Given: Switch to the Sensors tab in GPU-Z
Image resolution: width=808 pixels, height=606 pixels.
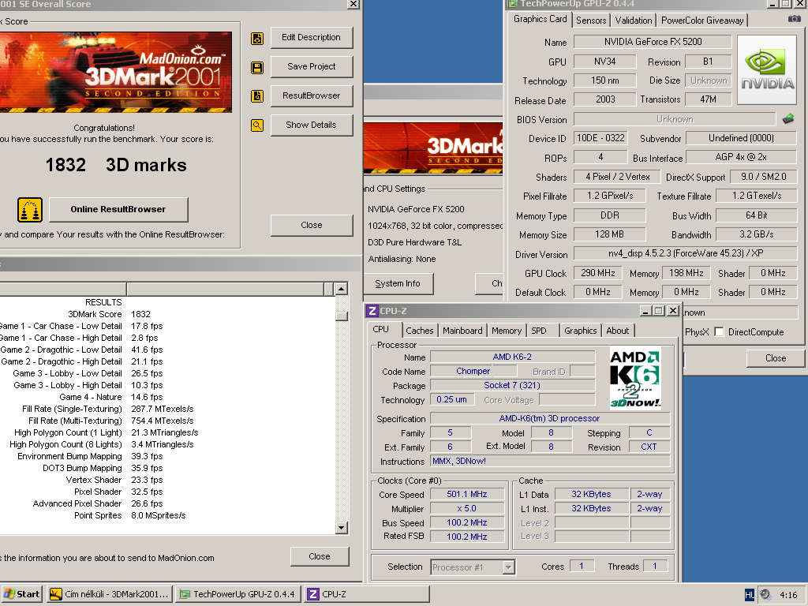Looking at the screenshot, I should pos(590,21).
